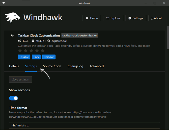This screenshot has height=130, width=169.
Task: Click the Save settings button
Action: (20, 79)
